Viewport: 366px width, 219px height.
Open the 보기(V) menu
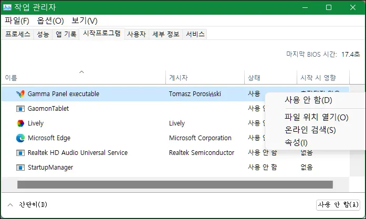85,21
